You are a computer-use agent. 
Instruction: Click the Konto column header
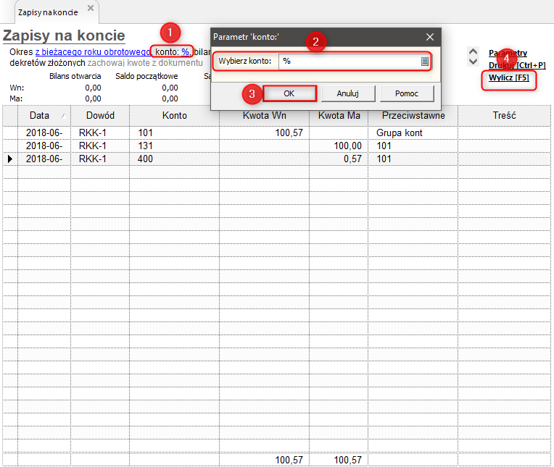pyautogui.click(x=175, y=115)
